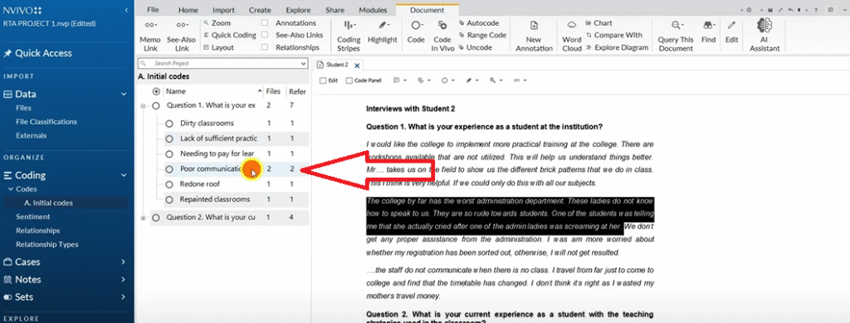Open the Find binoculars tool
The height and width of the screenshot is (323, 850).
click(708, 32)
